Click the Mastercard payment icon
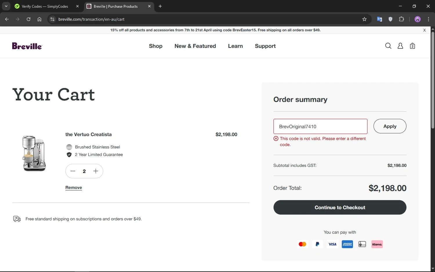This screenshot has width=435, height=272. 302,244
